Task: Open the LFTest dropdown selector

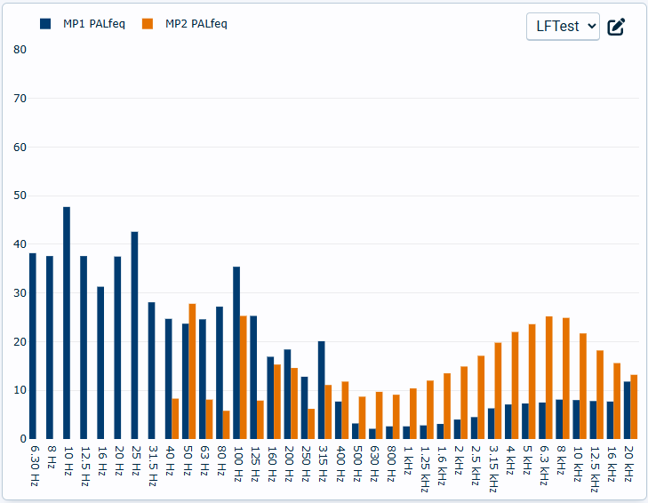Action: 563,27
